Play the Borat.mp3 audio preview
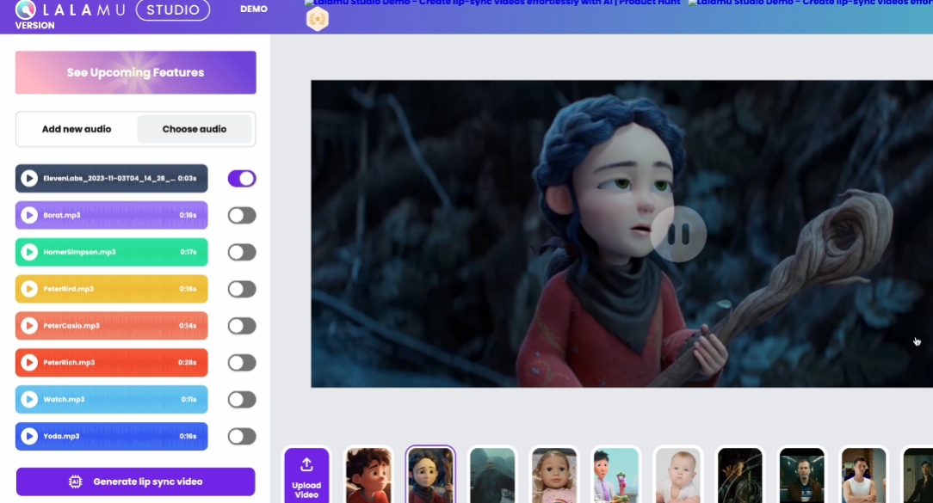 [28, 215]
